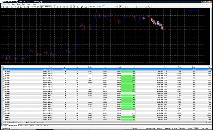This screenshot has width=213, height=130.
Task: Switch to H4 timeframe
Action: coord(106,7)
